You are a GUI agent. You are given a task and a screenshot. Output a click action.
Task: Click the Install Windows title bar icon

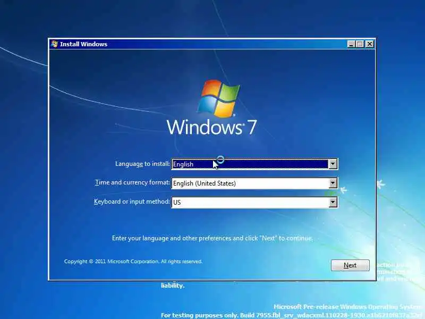coord(55,44)
